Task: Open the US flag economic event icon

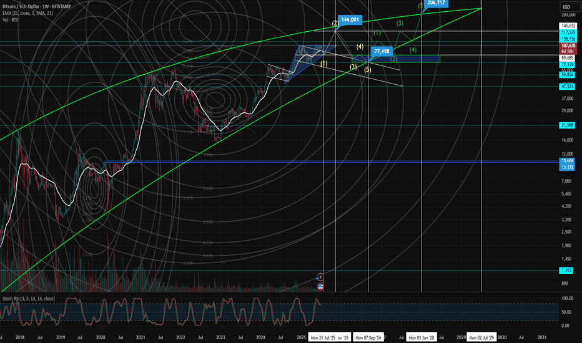Action: [x=320, y=286]
